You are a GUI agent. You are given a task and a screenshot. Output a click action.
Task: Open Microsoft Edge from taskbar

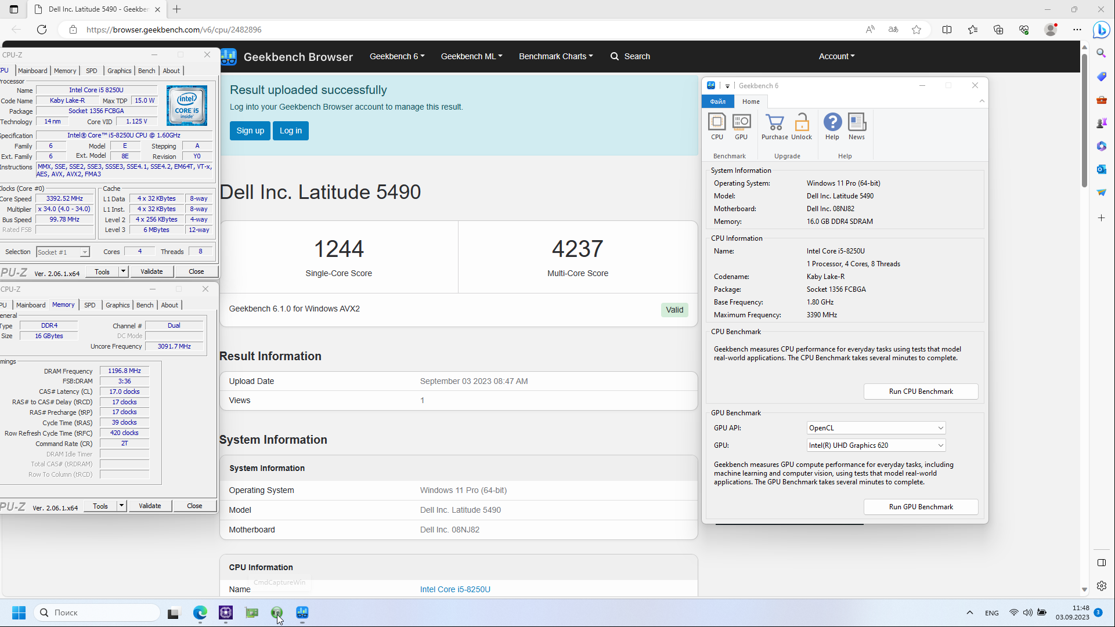(x=200, y=612)
